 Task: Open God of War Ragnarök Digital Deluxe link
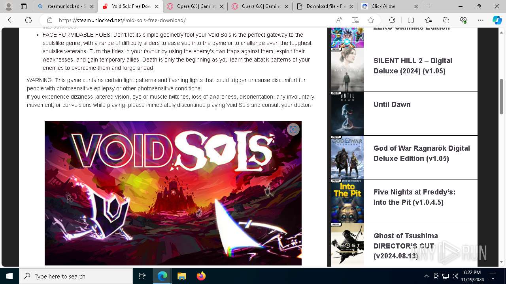point(421,153)
